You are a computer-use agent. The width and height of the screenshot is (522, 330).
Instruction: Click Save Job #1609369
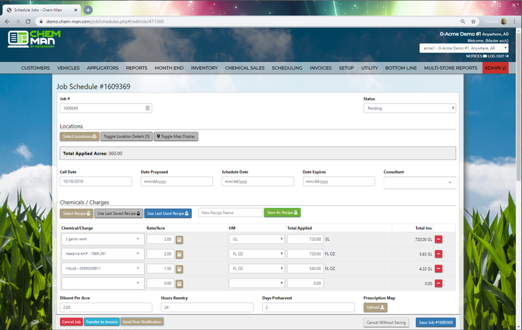pos(436,322)
